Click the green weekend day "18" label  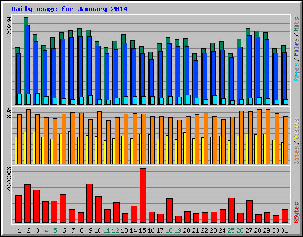point(169,230)
